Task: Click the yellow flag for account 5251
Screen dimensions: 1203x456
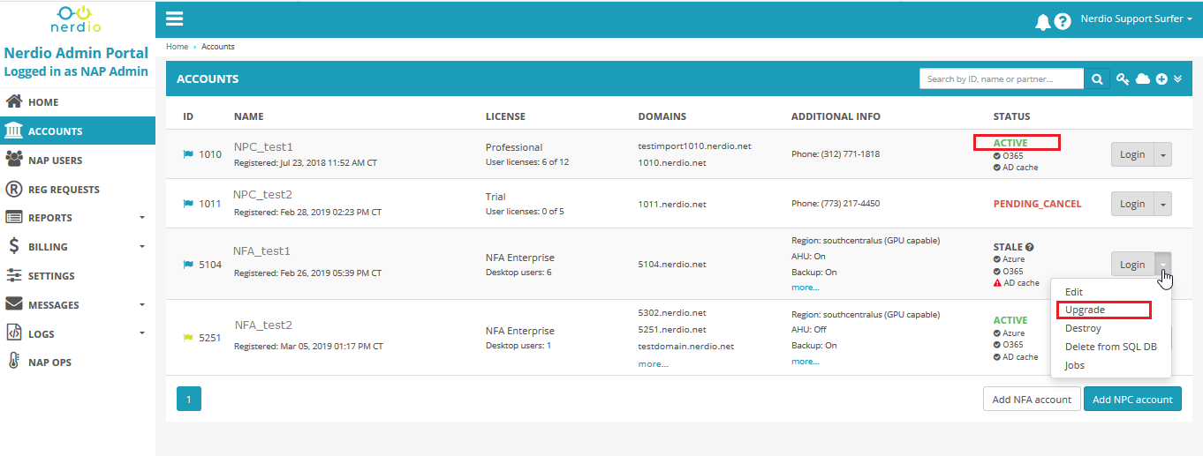Action: (188, 337)
